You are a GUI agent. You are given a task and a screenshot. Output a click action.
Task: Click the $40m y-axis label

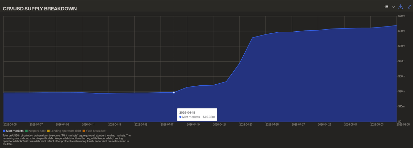pos(401,61)
